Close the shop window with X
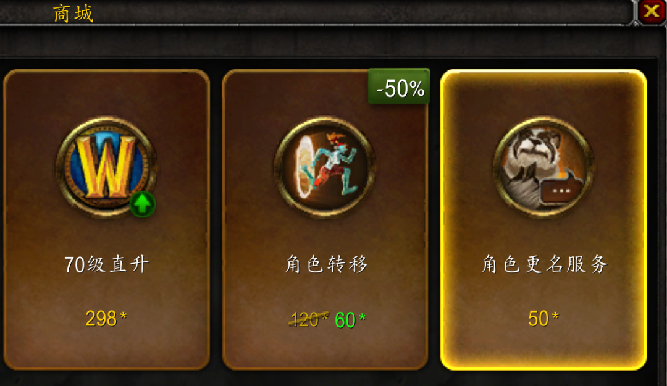This screenshot has width=667, height=386. (652, 10)
